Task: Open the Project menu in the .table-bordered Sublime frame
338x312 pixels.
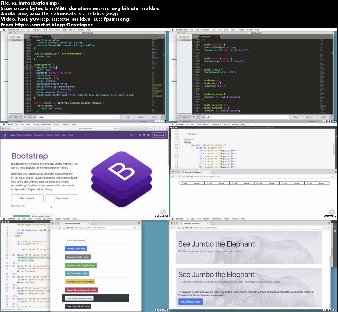Action: tap(241, 30)
